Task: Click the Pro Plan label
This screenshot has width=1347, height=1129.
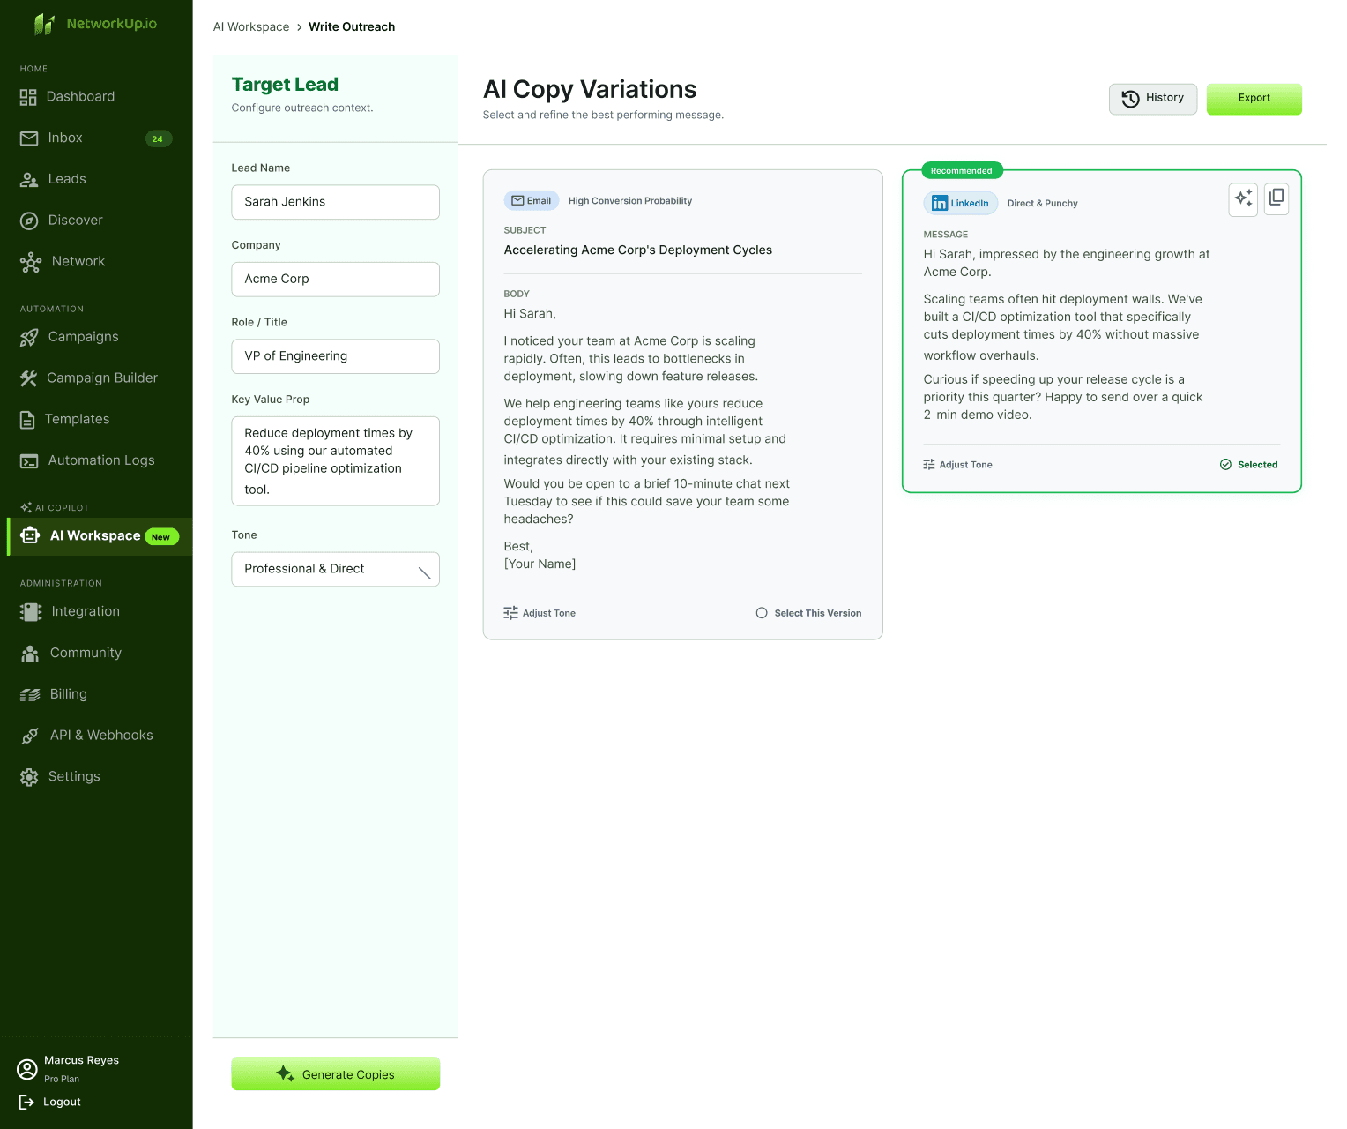Action: pos(62,1080)
